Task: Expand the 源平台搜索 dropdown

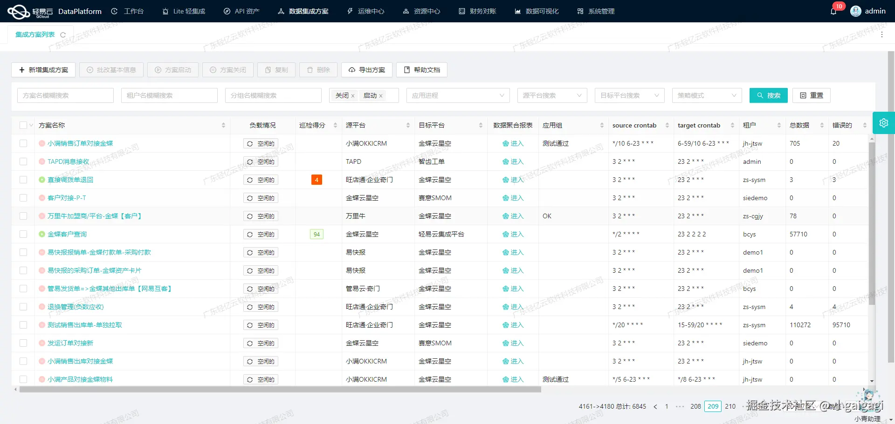Action: point(552,95)
